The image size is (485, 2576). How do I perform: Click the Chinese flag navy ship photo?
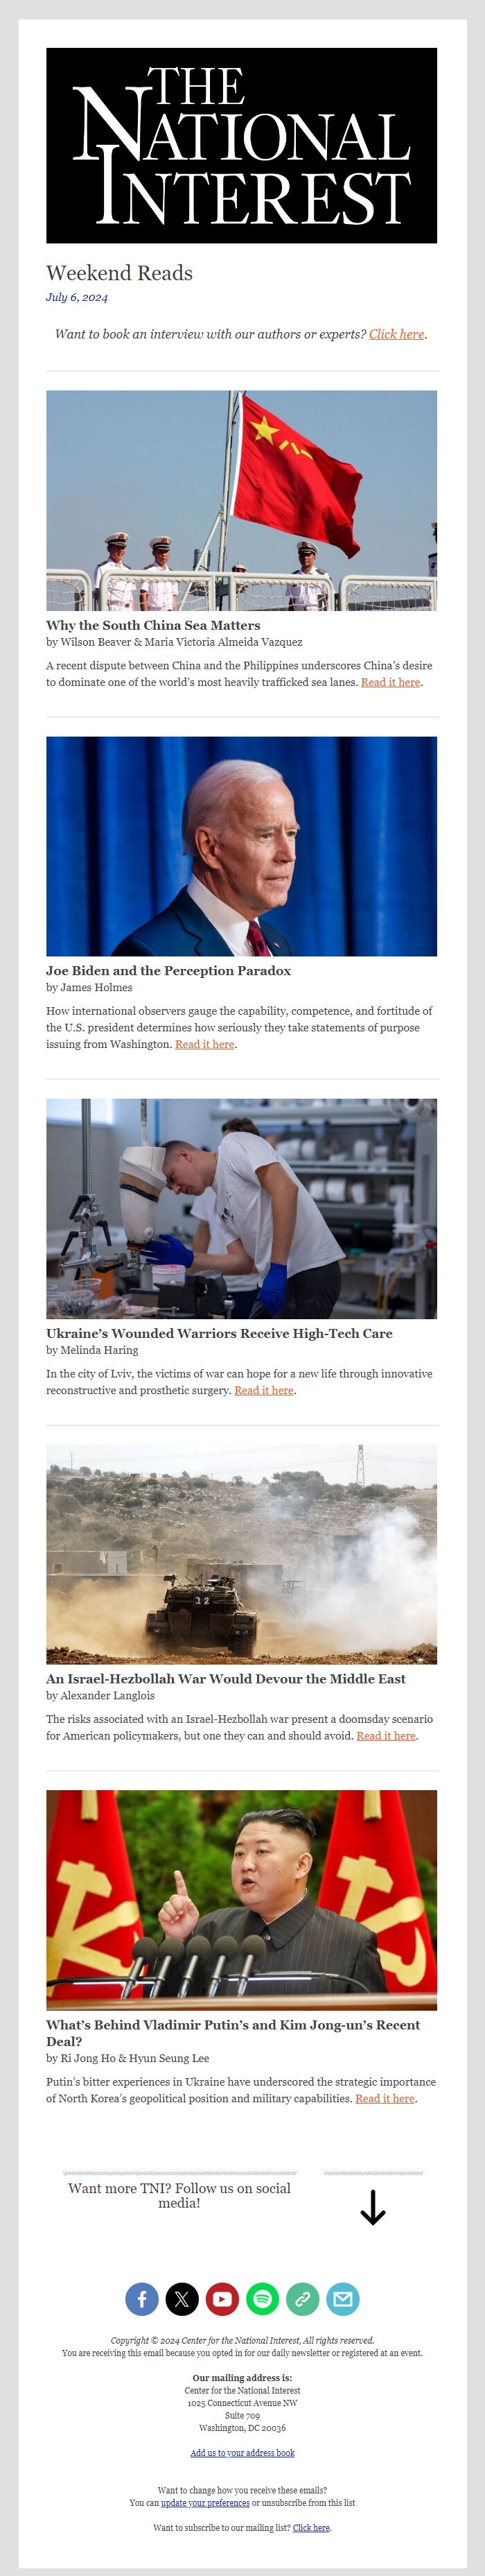coord(242,500)
